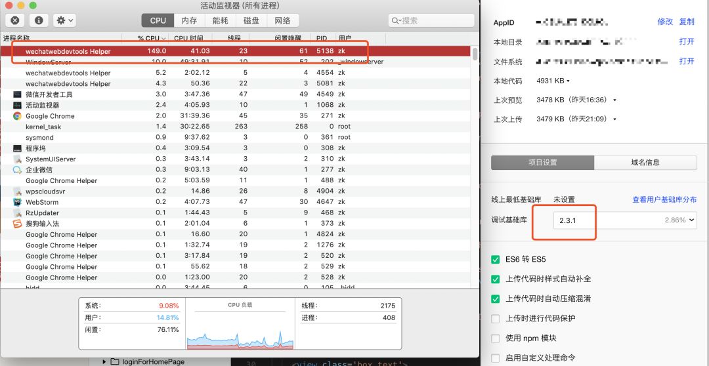Focus the 搜索 search field
This screenshot has height=366, width=709.
click(x=431, y=20)
